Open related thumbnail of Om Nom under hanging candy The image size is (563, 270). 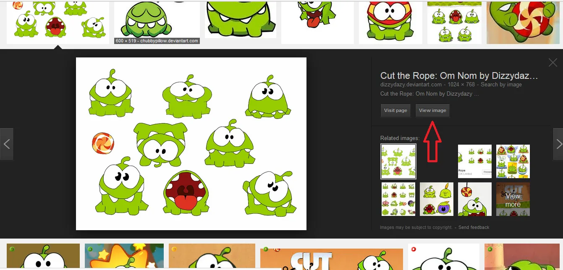coord(475,199)
